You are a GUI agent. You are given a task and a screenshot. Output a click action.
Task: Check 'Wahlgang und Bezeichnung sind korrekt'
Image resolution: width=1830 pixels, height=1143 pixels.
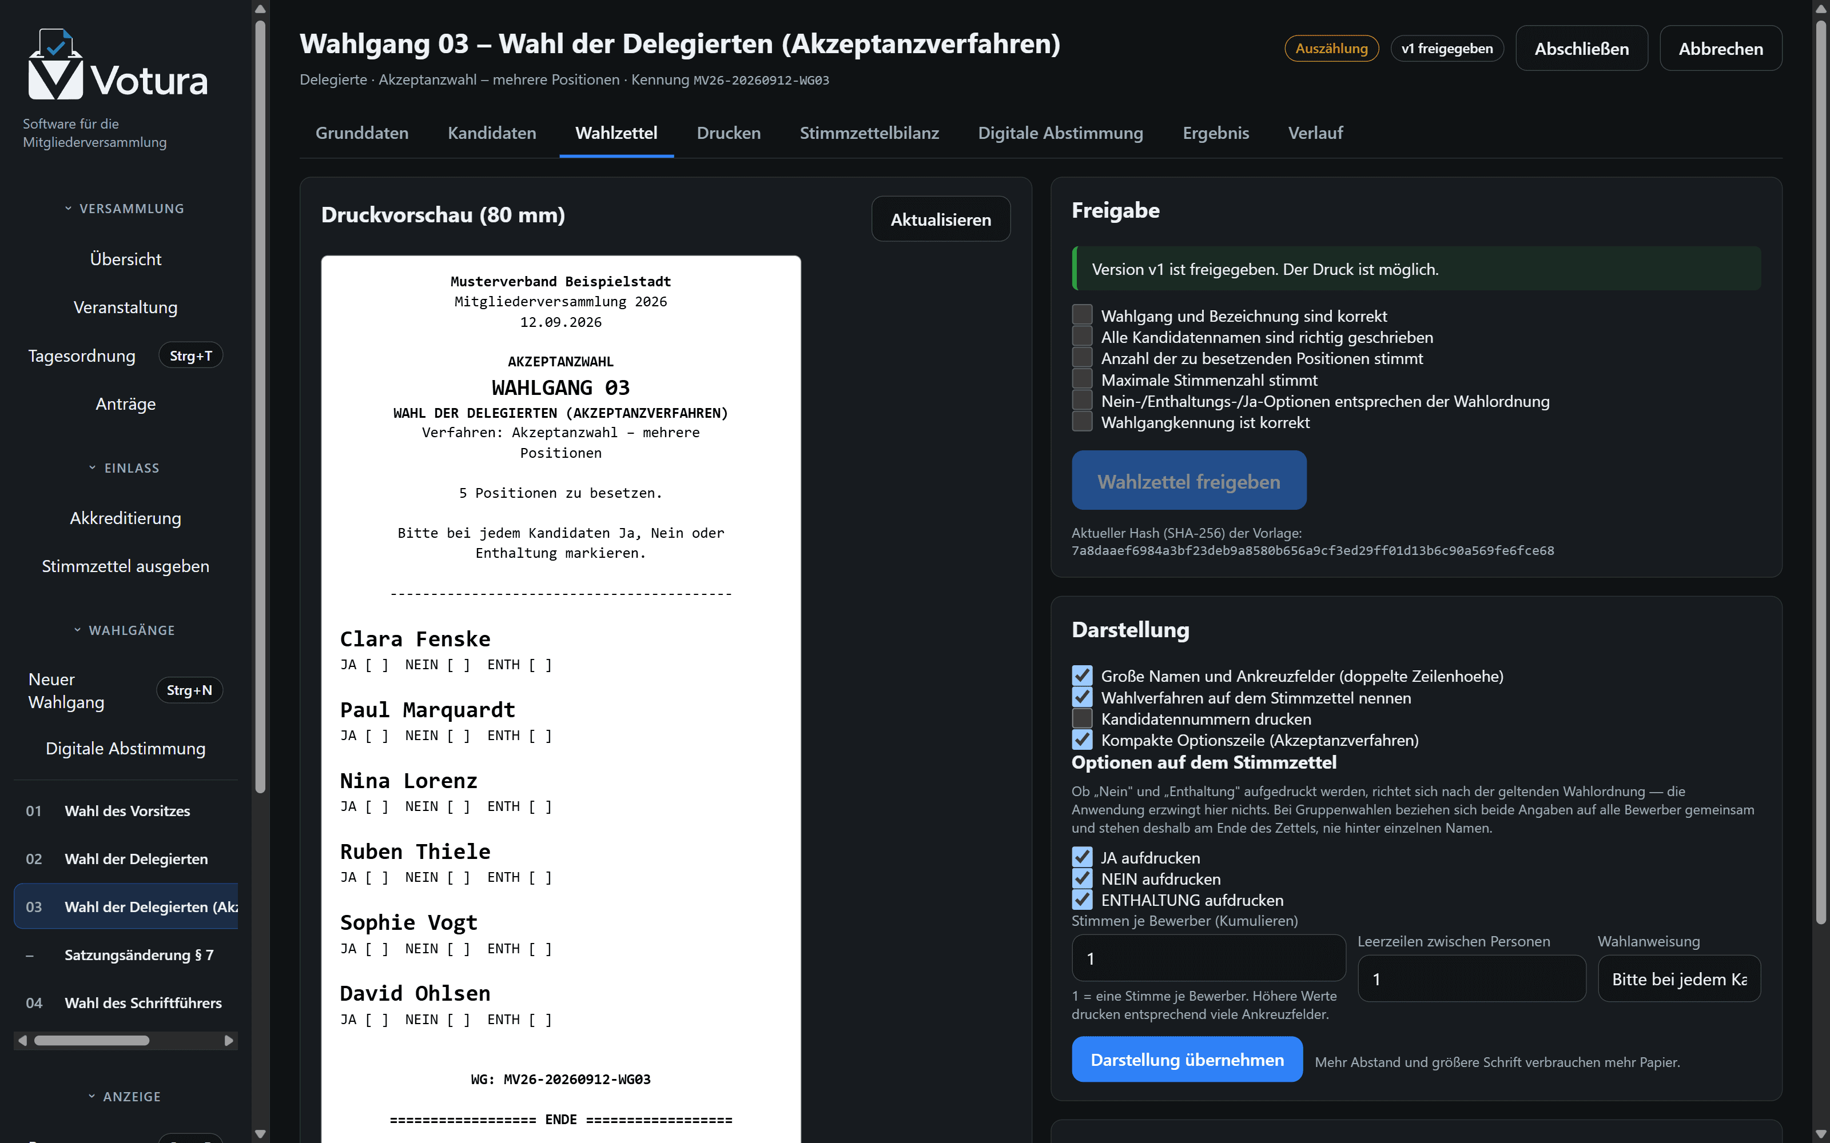[x=1082, y=315]
